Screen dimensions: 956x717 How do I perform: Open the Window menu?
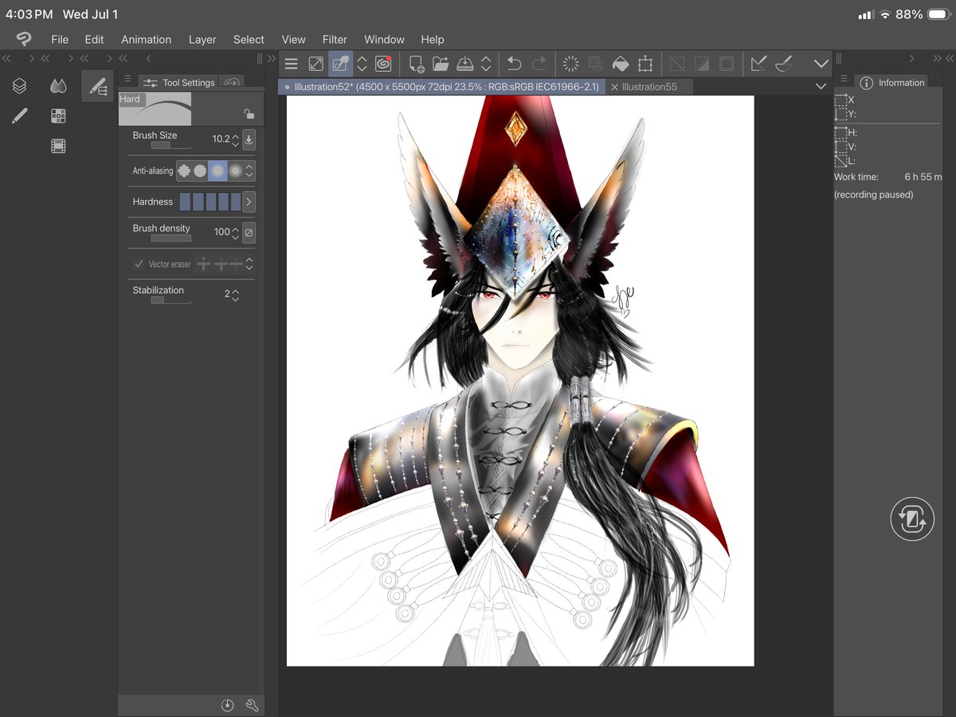[384, 39]
